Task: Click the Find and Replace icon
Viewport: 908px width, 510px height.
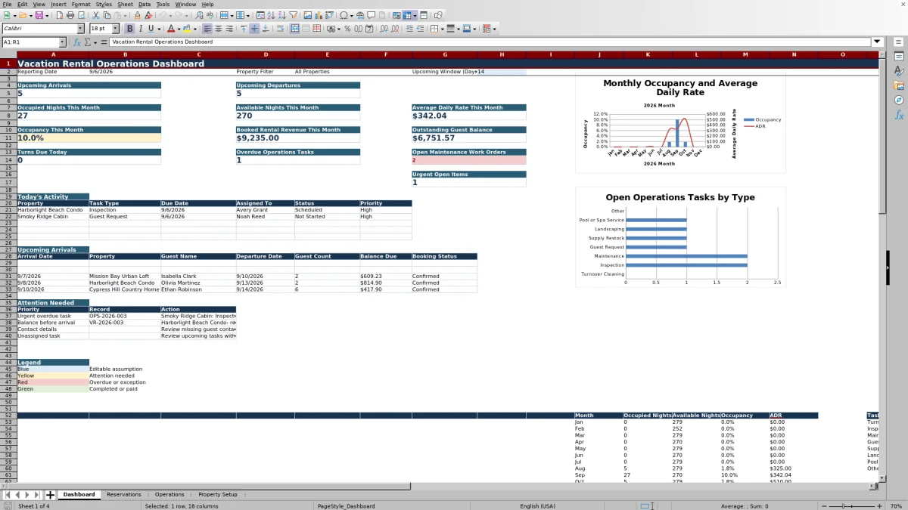Action: 199,15
